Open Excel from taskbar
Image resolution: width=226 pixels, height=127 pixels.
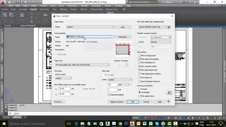[151, 124]
